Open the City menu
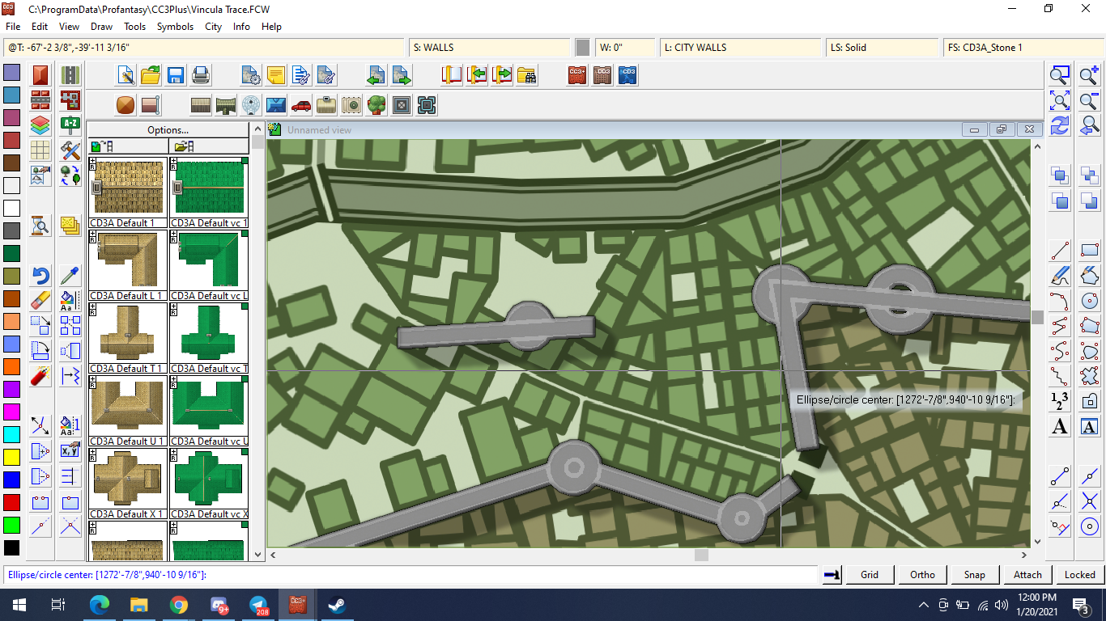The image size is (1106, 621). pos(213,27)
